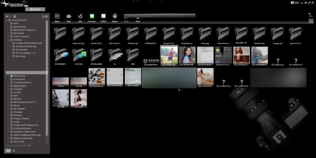
Task: Open the Google Chrome folder thumbnail
Action: coord(169,35)
